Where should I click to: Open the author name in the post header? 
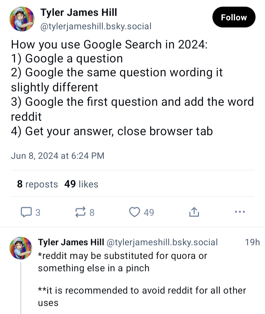pos(79,12)
